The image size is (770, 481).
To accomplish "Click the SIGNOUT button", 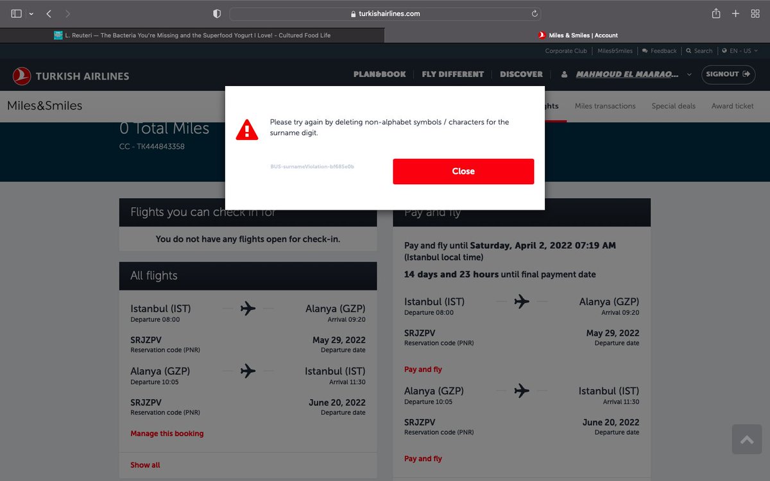I will [728, 74].
